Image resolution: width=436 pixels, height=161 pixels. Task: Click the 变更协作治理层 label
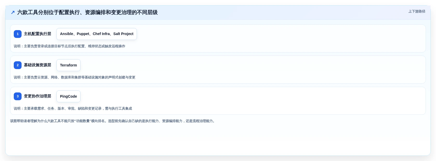37,96
